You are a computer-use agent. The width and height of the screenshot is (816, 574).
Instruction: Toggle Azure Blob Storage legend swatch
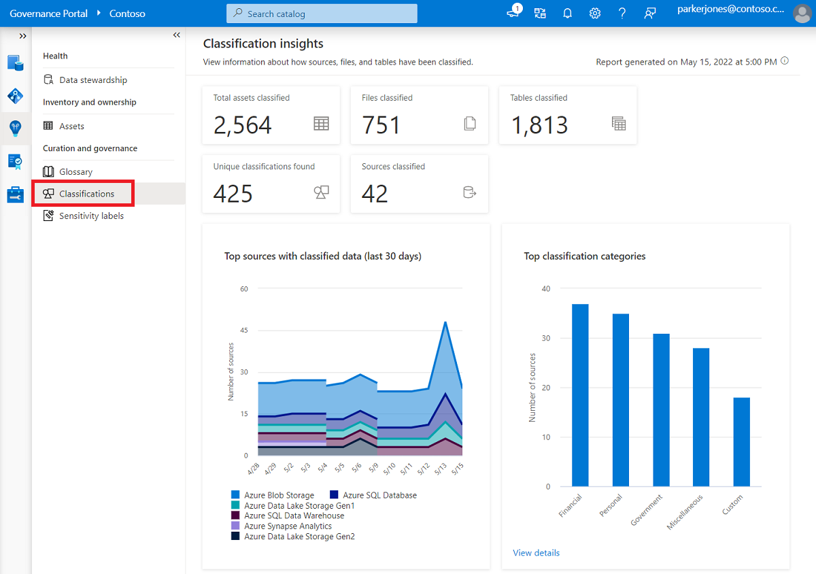click(235, 495)
